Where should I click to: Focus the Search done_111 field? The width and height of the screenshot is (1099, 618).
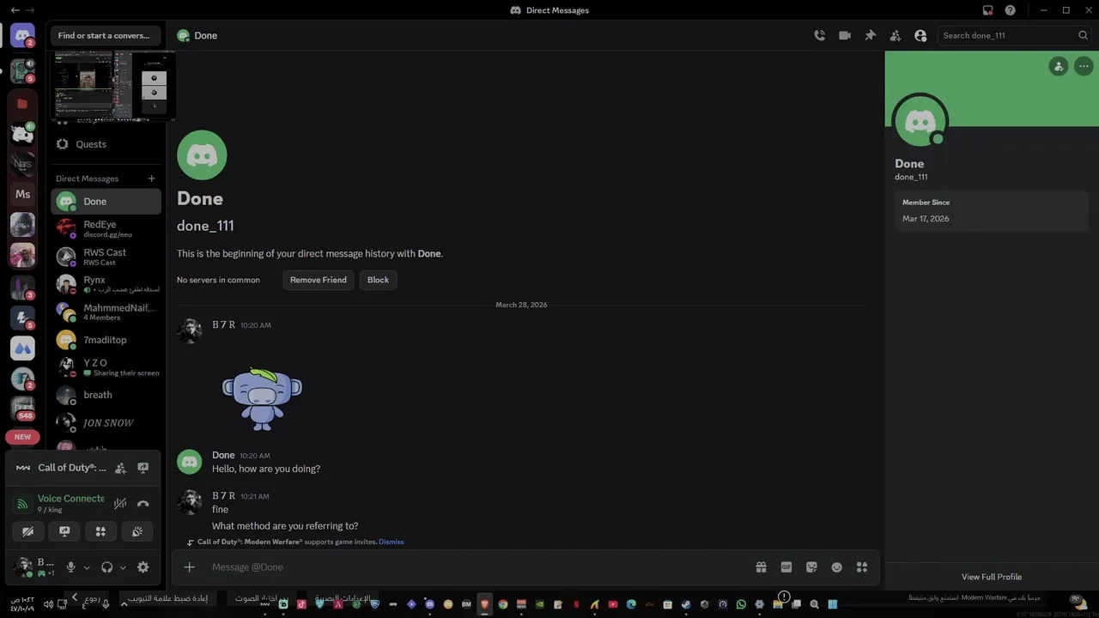(1015, 35)
